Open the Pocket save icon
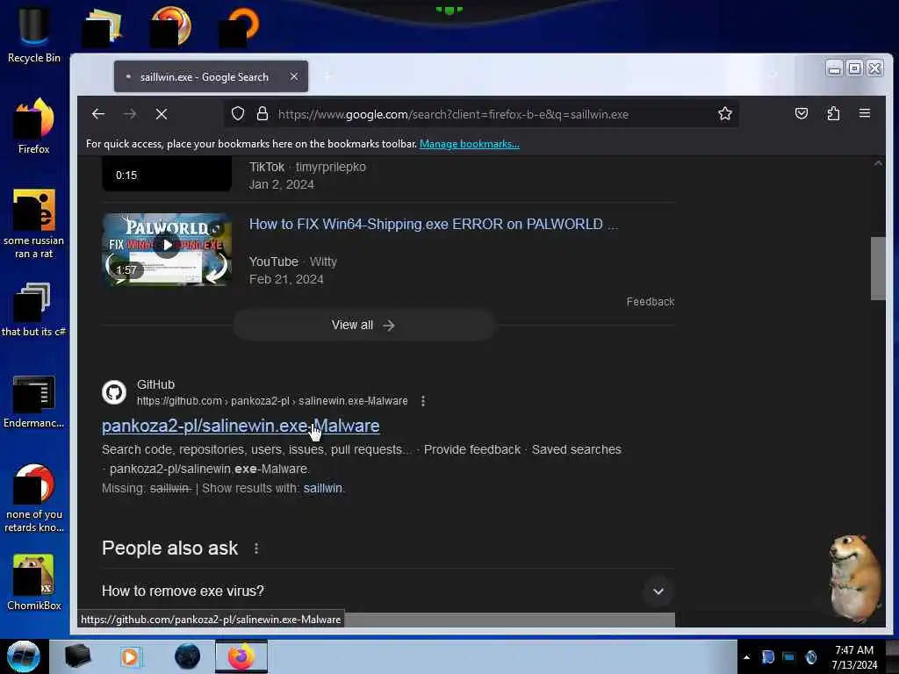 802,113
